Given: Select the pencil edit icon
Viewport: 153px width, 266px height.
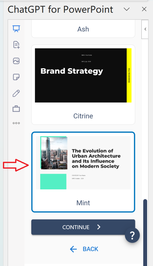Looking at the screenshot, I should (x=16, y=93).
